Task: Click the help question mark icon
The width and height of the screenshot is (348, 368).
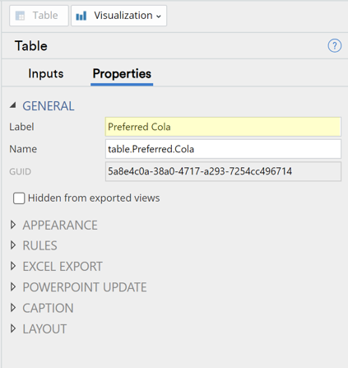Action: coord(334,45)
